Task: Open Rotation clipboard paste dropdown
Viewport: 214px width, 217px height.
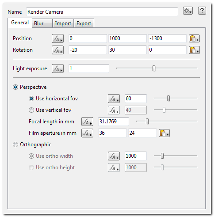Action: (x=194, y=50)
